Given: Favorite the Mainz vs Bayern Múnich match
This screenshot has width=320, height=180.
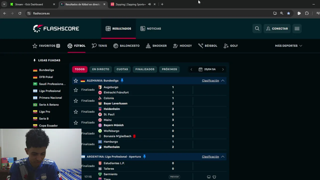Looking at the screenshot, I should [x=76, y=123].
